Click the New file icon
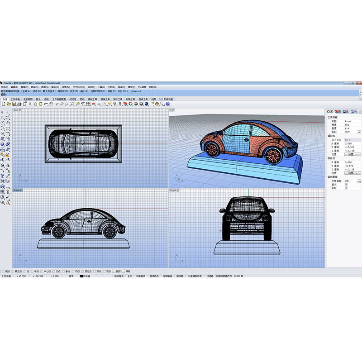The width and height of the screenshot is (362, 362). tap(4, 104)
